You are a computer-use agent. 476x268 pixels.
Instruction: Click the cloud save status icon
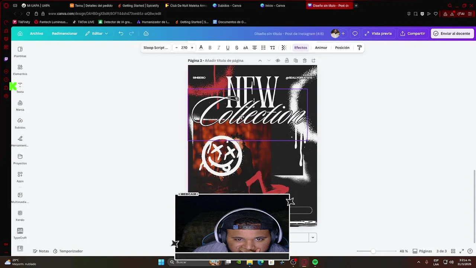click(146, 33)
